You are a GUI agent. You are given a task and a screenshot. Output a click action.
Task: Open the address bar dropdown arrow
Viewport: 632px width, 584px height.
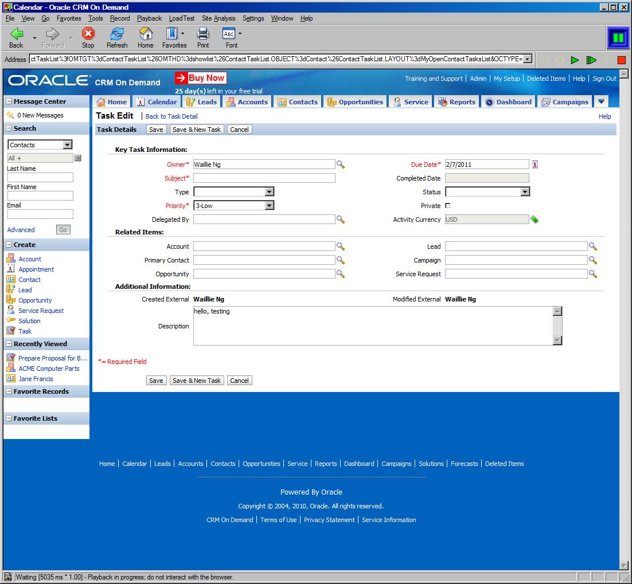click(527, 59)
